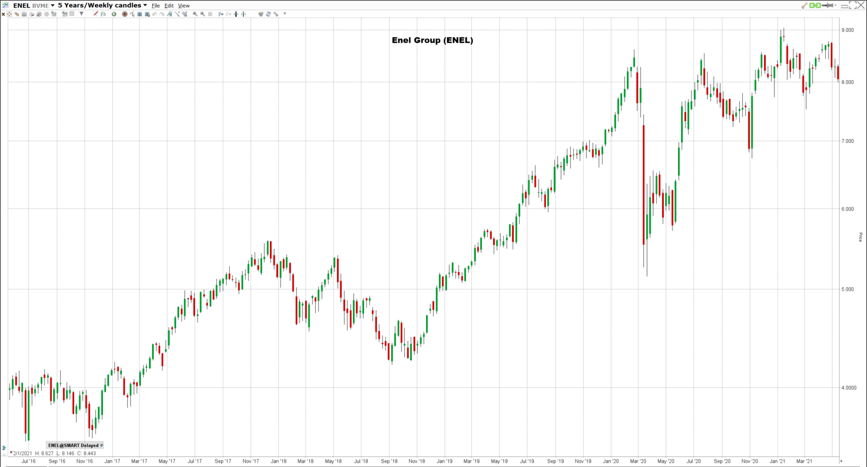Click the 2/1/2021 date readout
This screenshot has height=467, width=867.
pos(23,453)
